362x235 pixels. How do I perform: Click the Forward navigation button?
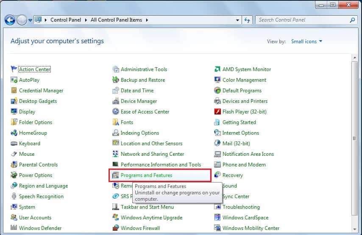22,20
